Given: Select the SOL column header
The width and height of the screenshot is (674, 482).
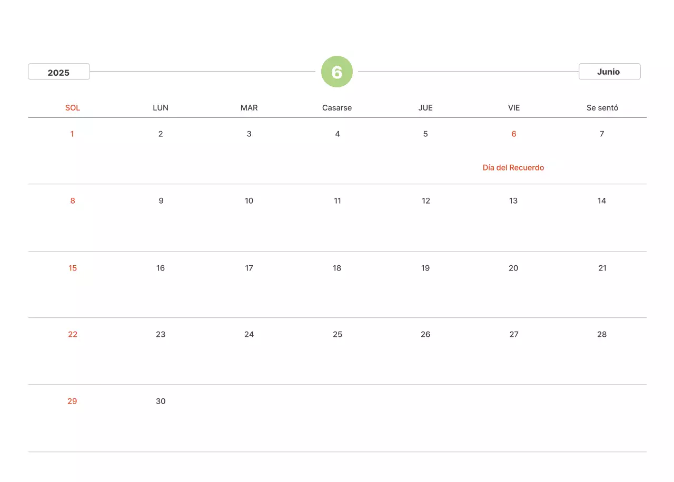Looking at the screenshot, I should click(73, 107).
